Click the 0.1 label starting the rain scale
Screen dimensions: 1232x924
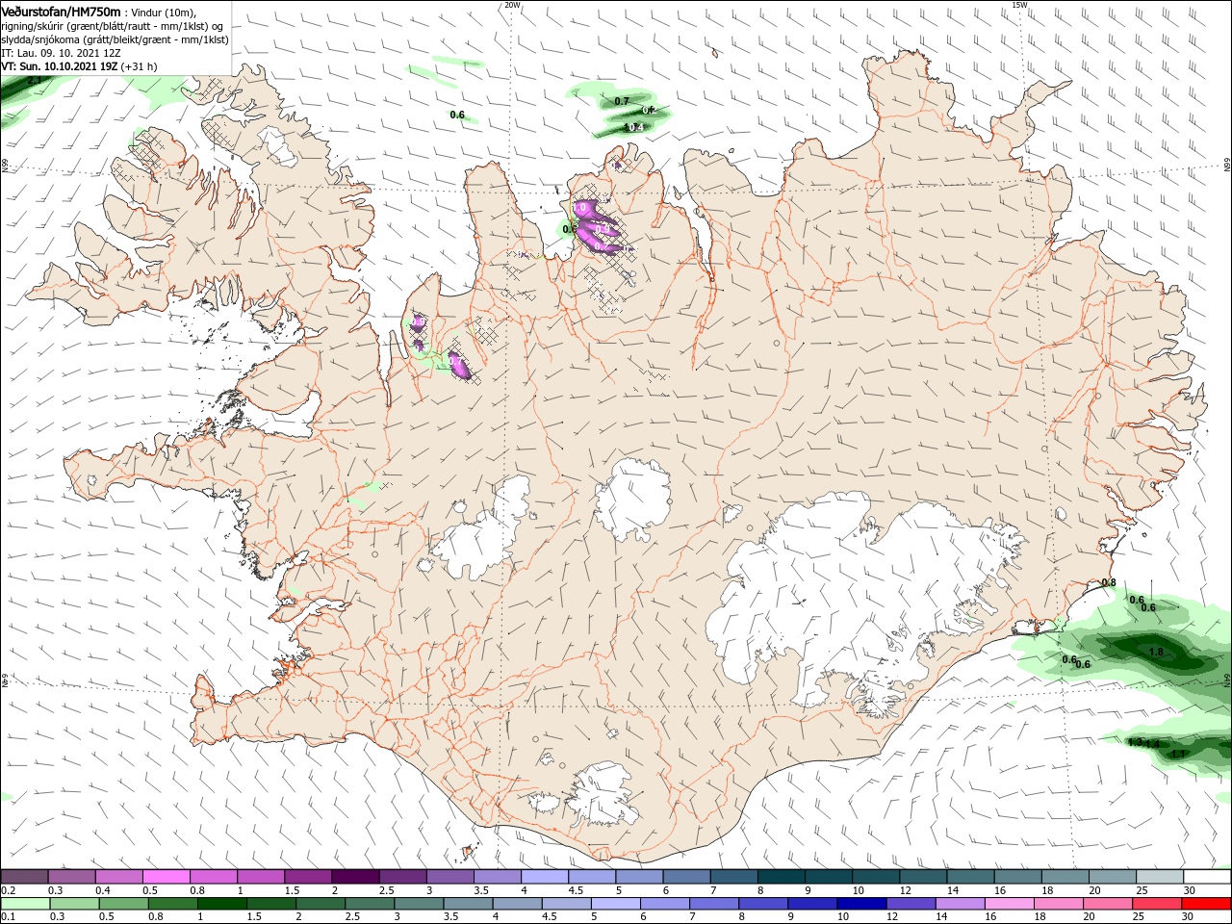click(x=9, y=917)
